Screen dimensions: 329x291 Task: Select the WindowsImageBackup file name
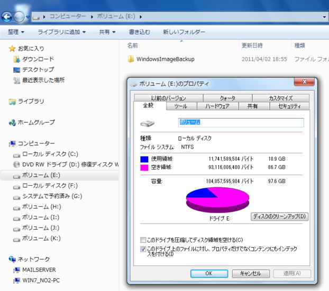pyautogui.click(x=166, y=59)
